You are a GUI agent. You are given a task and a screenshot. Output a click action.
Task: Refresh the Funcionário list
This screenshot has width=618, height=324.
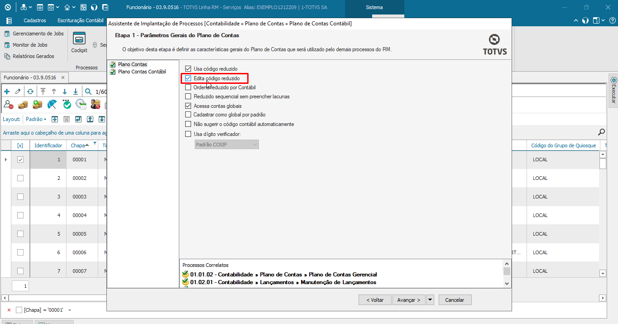point(30,91)
